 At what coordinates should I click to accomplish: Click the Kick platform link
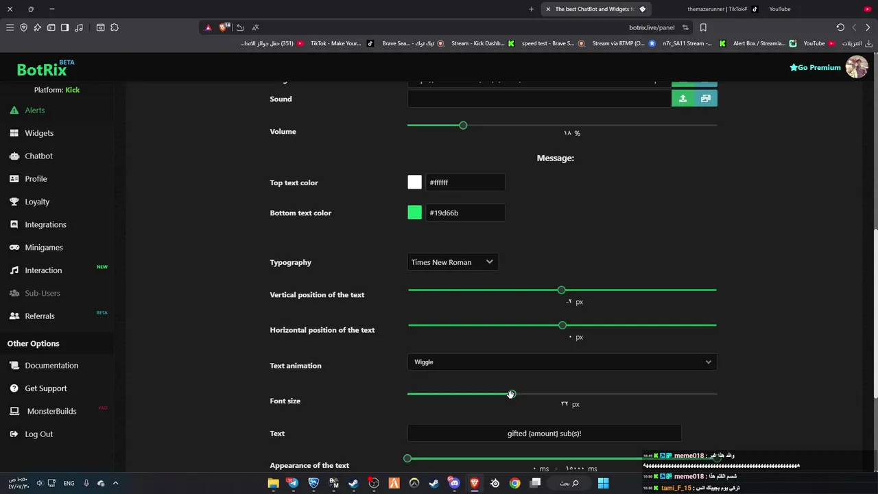(x=73, y=90)
